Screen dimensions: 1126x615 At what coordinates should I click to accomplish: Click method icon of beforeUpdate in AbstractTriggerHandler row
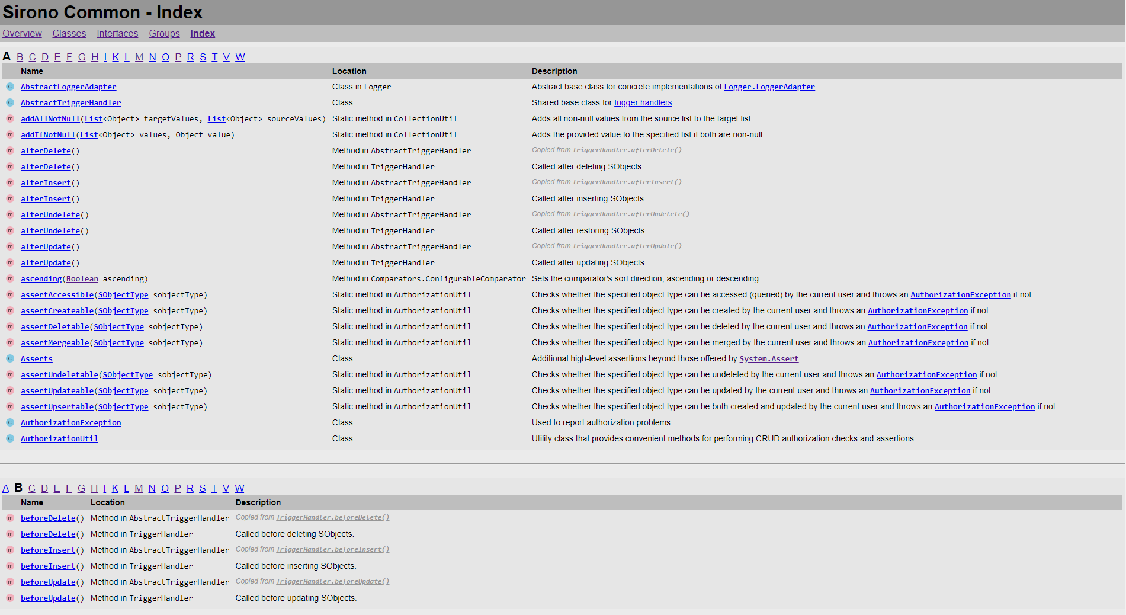click(x=10, y=582)
